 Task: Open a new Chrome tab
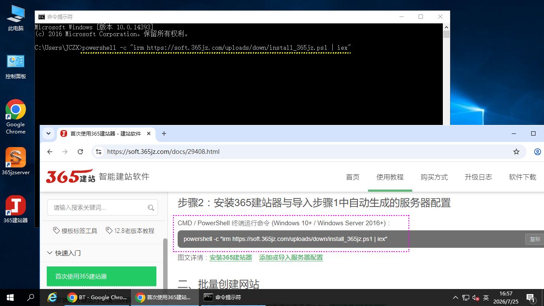click(164, 133)
